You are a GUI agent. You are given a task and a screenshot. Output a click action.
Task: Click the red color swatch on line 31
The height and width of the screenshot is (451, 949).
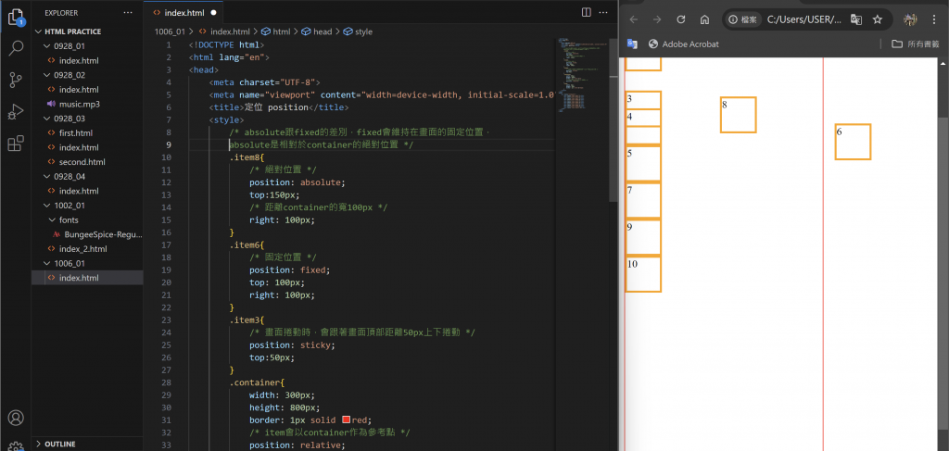347,420
